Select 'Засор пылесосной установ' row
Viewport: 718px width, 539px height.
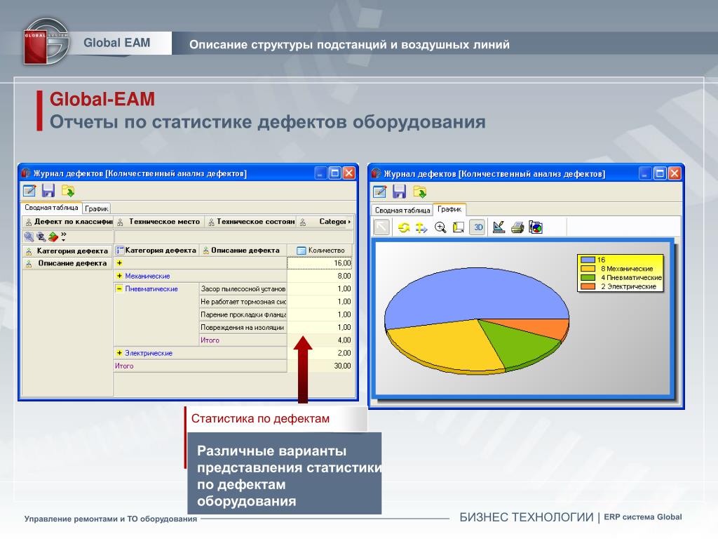(243, 288)
